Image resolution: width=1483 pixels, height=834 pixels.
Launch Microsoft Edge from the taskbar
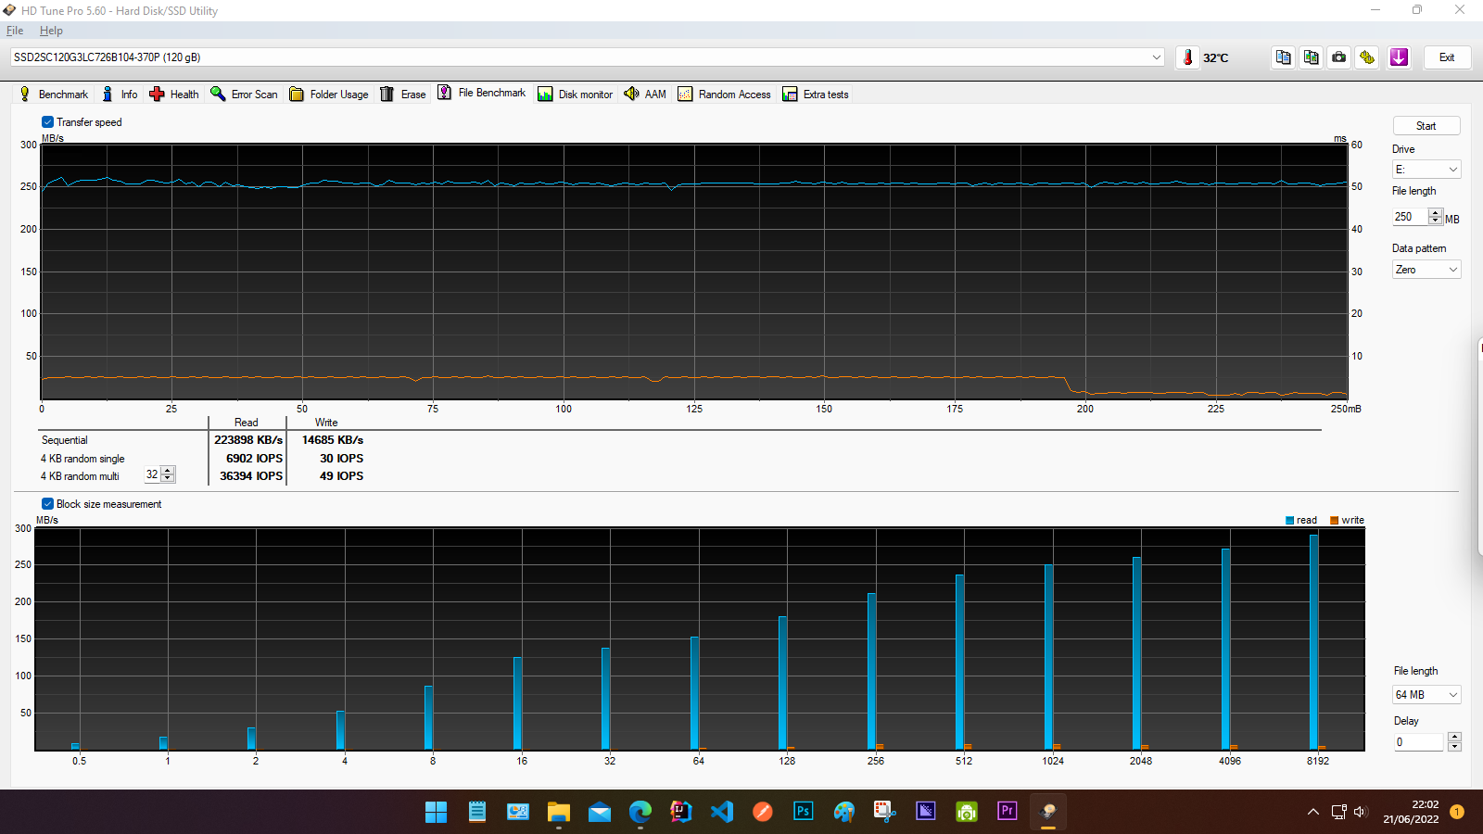640,812
